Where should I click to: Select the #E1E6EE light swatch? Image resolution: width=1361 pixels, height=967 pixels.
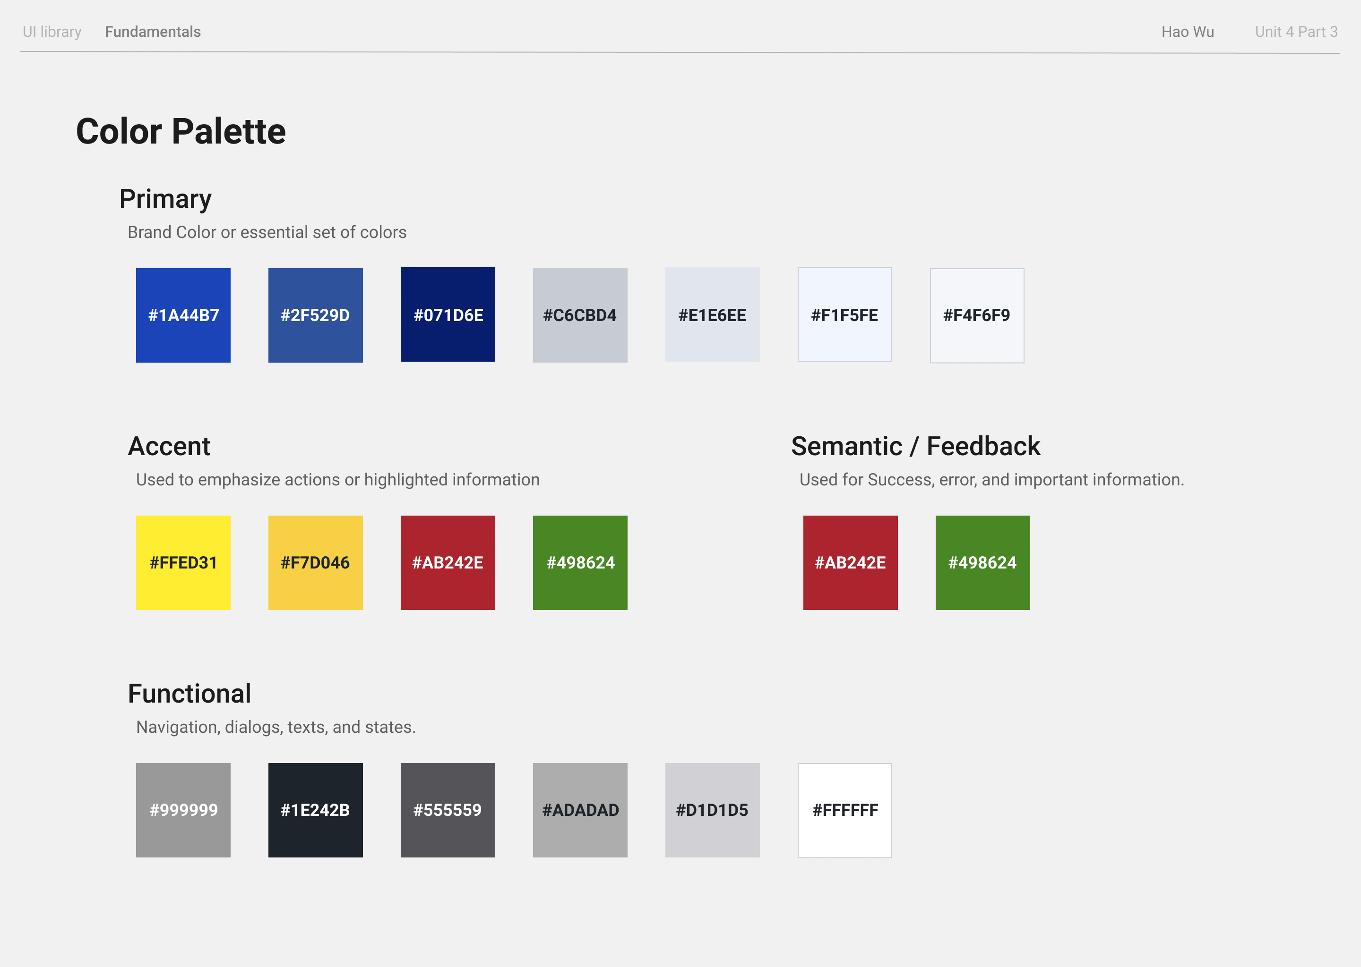pyautogui.click(x=712, y=314)
